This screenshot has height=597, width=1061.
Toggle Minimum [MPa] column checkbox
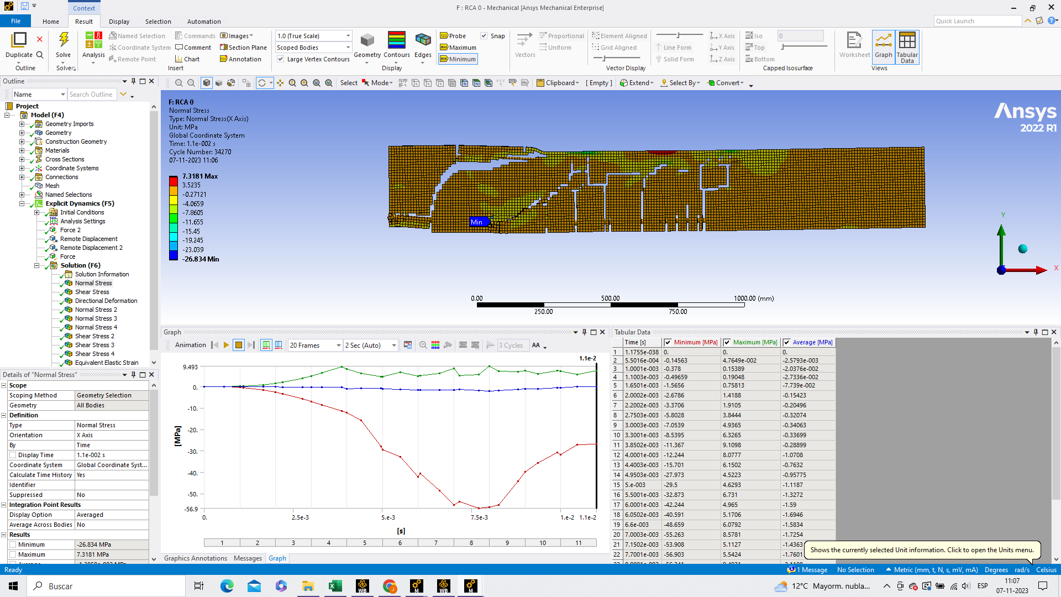(668, 342)
